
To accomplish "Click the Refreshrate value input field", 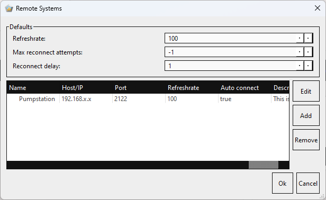I will coord(230,38).
